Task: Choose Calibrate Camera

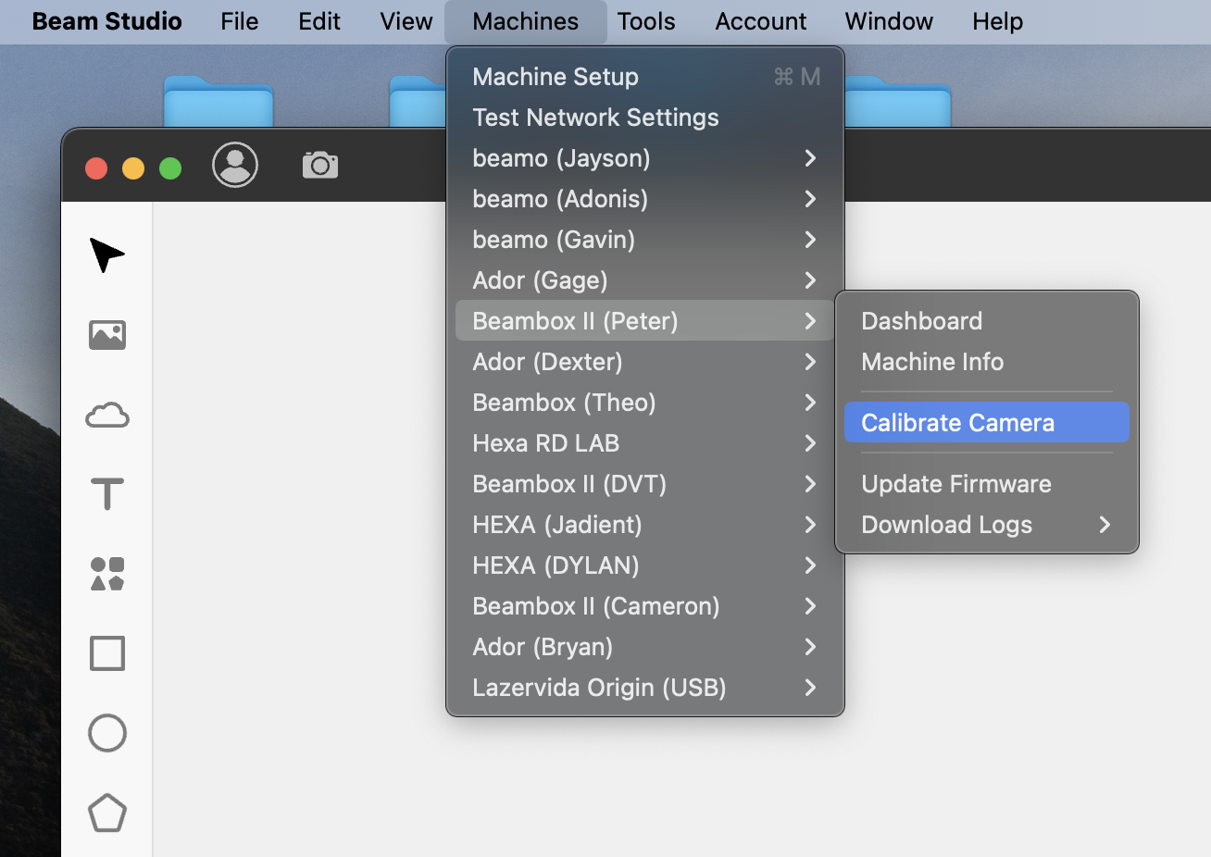Action: [x=987, y=423]
